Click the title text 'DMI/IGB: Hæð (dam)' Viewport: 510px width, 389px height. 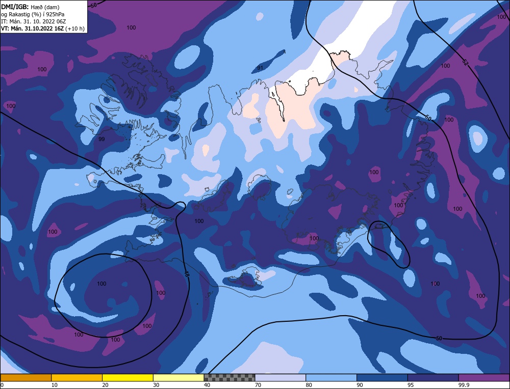point(30,7)
